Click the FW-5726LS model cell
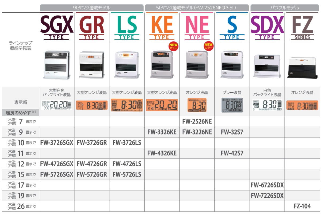 [127, 174]
